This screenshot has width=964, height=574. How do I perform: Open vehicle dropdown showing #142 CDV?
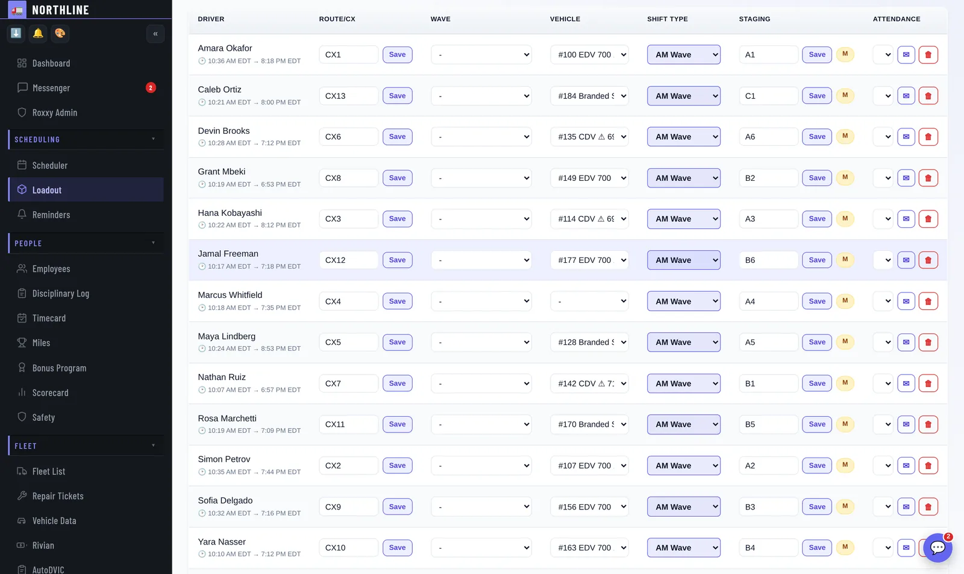pyautogui.click(x=589, y=383)
